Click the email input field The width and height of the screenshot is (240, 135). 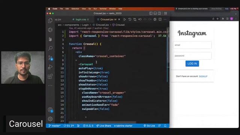(x=192, y=45)
